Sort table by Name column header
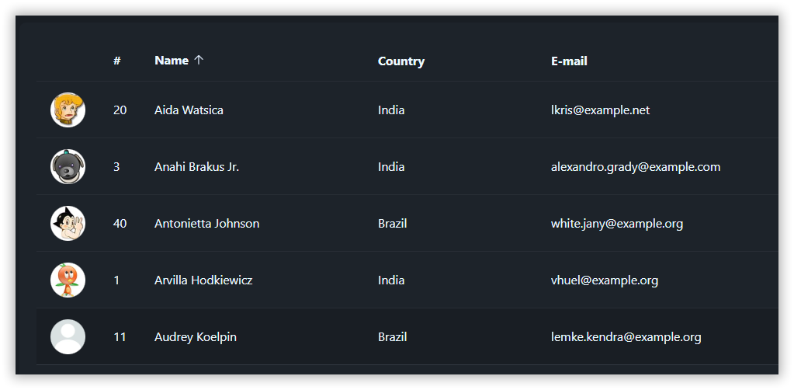This screenshot has width=794, height=390. point(172,61)
